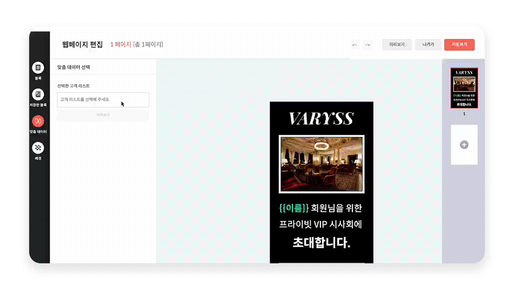Screen dimensions: 514x289
Task: Add a new page with the plus icon
Action: tap(464, 145)
